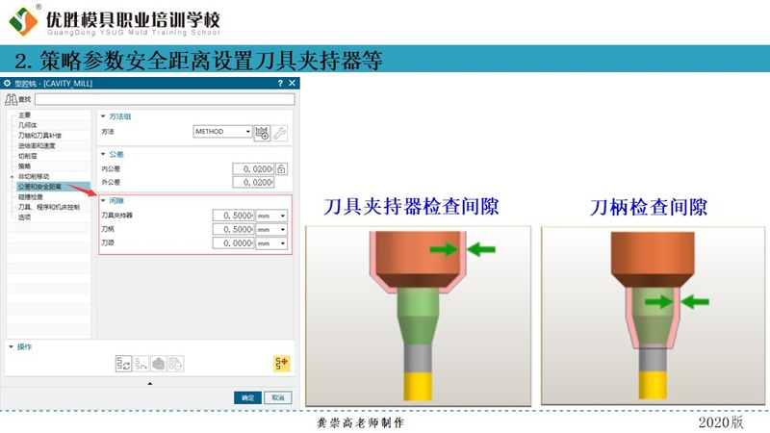The height and width of the screenshot is (433, 770).
Task: Collapse the 间隙 section
Action: point(103,200)
